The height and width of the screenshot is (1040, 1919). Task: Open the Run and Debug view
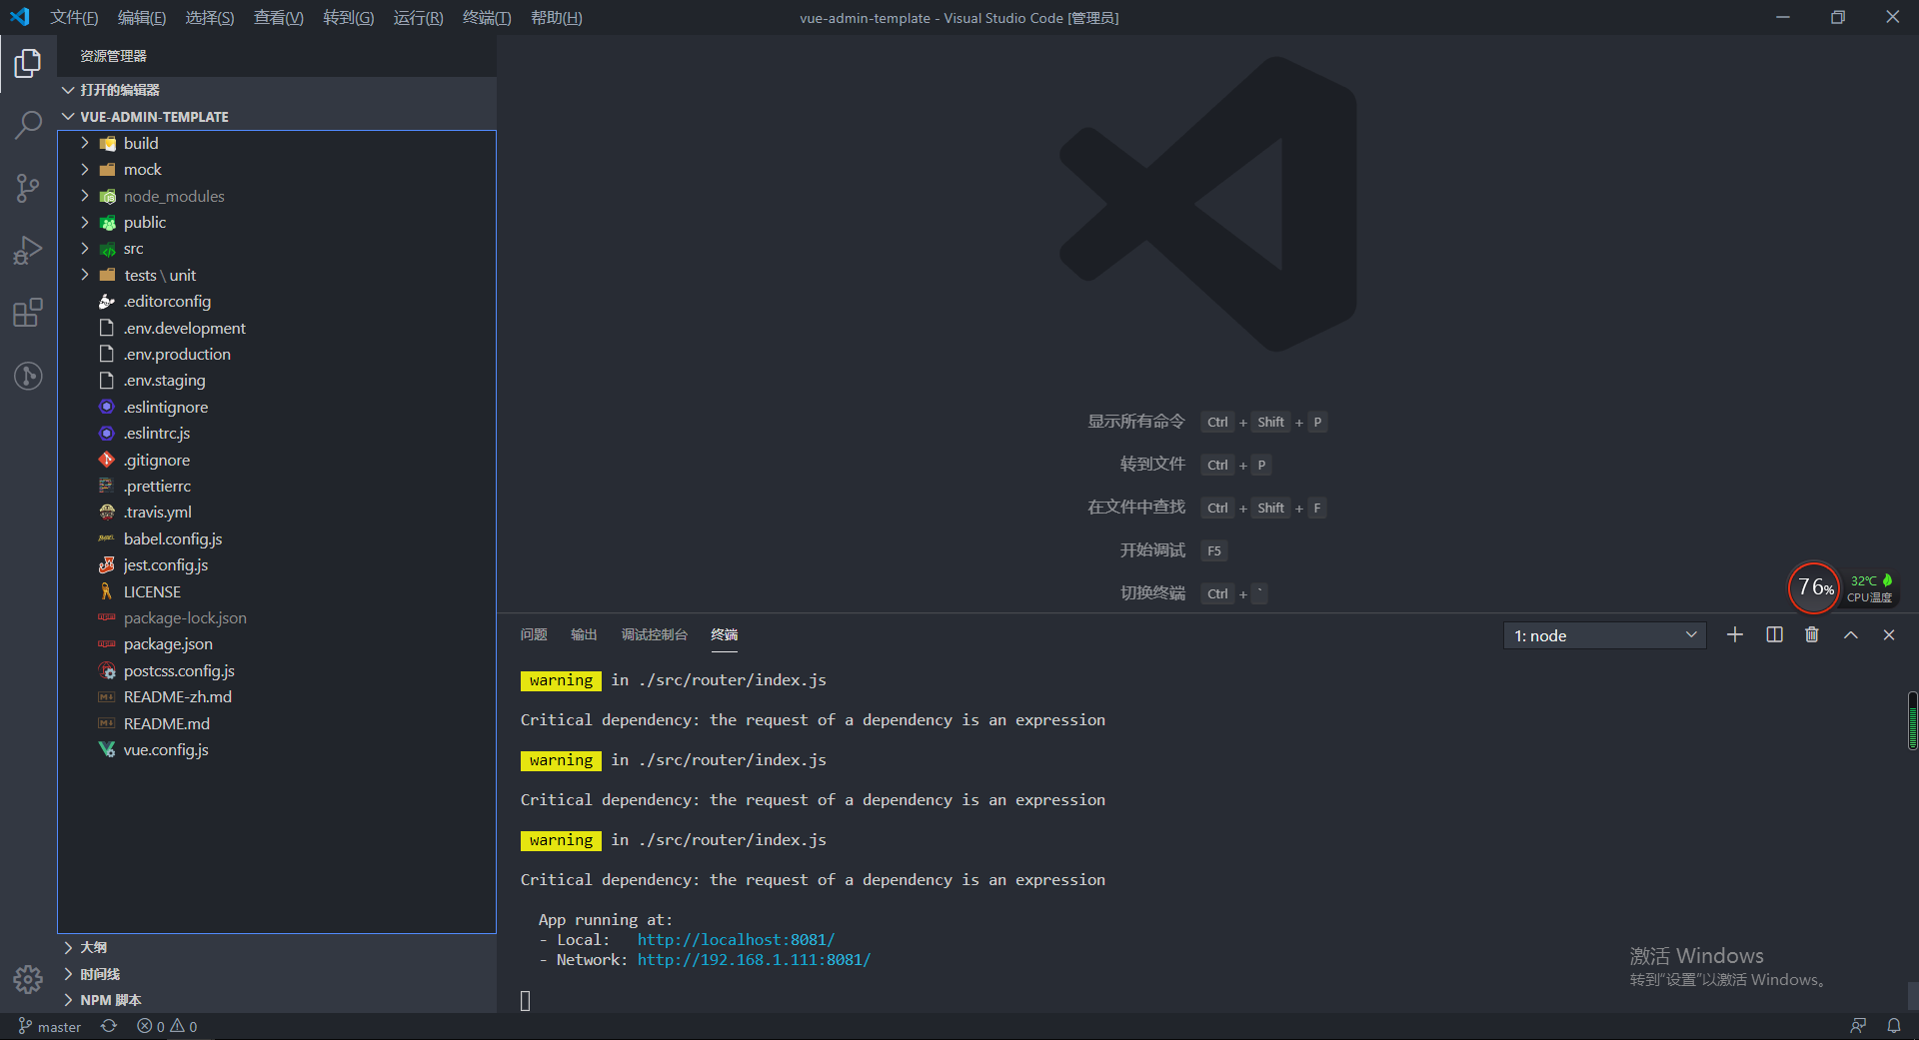tap(28, 250)
